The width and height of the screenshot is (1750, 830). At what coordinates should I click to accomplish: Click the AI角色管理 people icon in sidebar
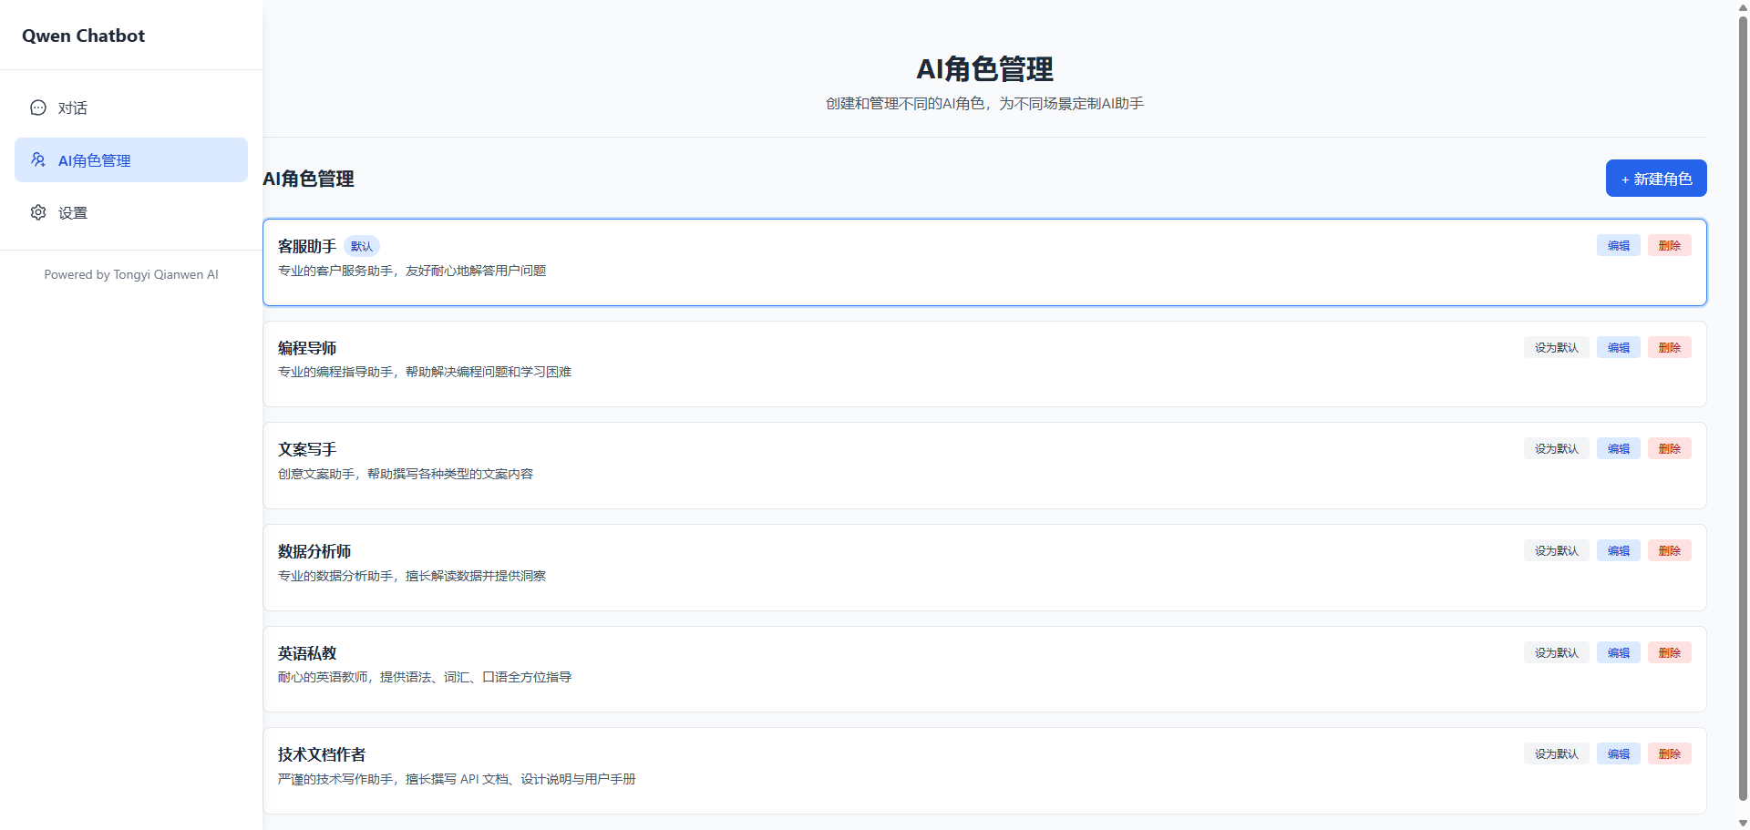pyautogui.click(x=38, y=159)
